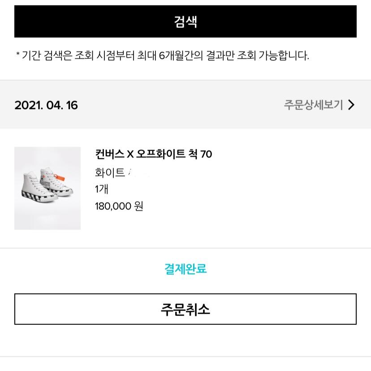The image size is (371, 371).
Task: Tap the 1개 quantity label
Action: click(101, 189)
